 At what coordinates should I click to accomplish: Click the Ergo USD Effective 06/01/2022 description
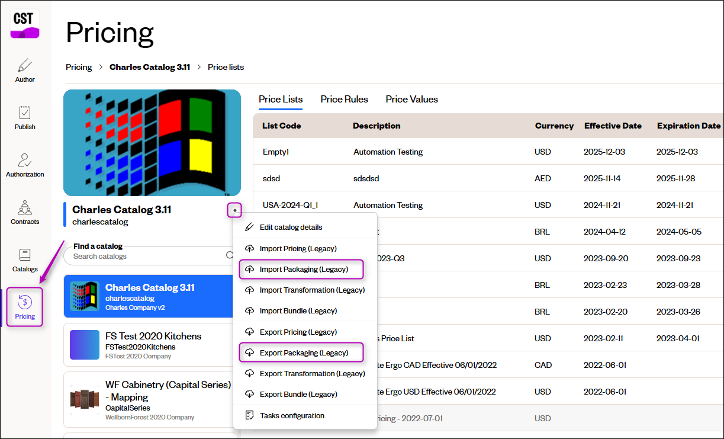pyautogui.click(x=437, y=392)
